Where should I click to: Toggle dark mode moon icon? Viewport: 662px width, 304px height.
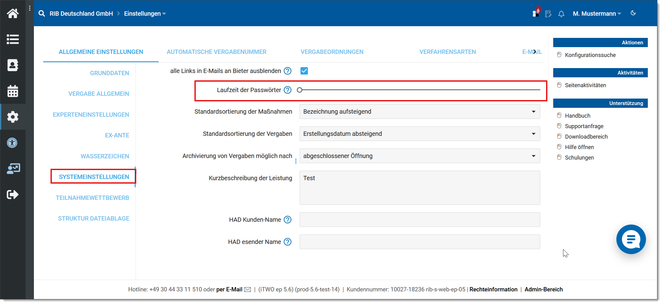(633, 13)
